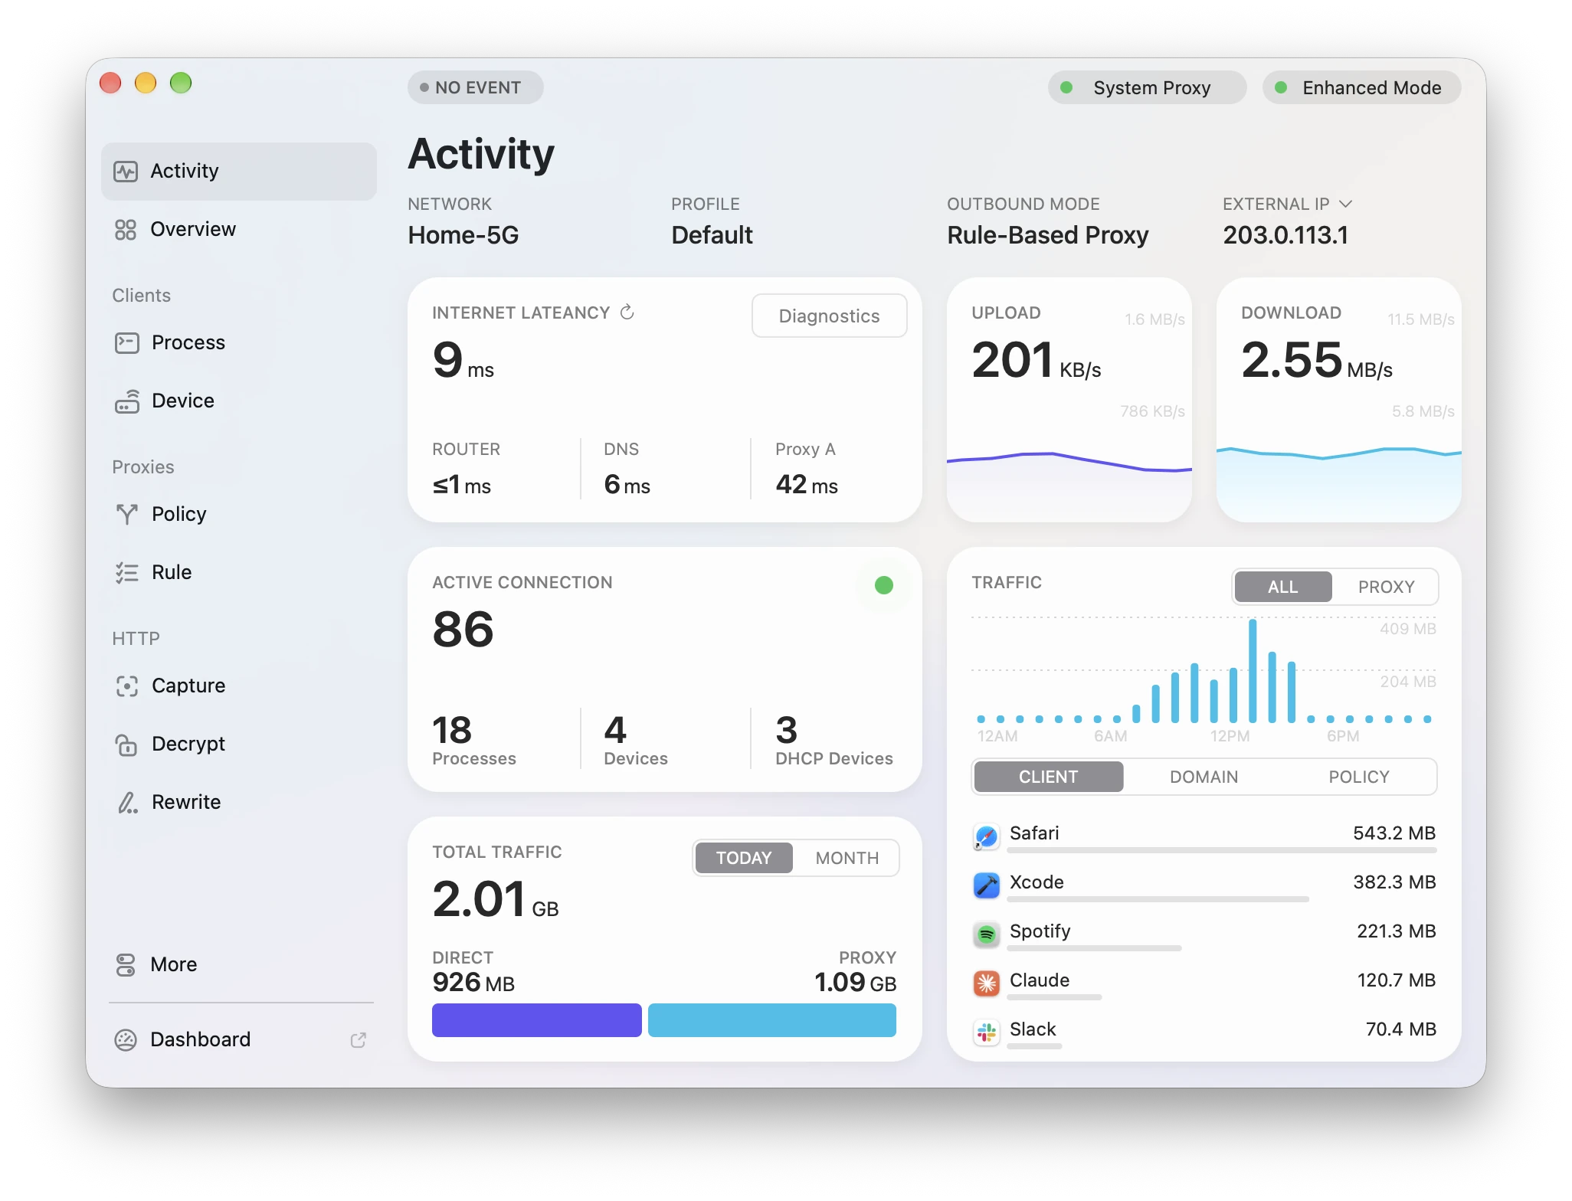
Task: Expand the External IP chevron
Action: pos(1345,204)
